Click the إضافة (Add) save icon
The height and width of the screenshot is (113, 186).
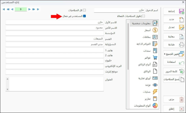coord(181,11)
